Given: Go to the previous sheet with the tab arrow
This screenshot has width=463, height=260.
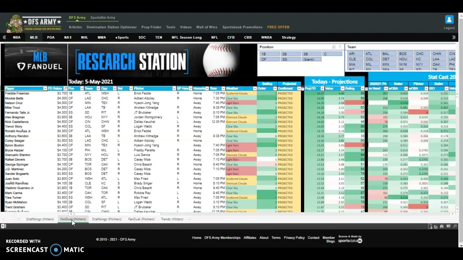Looking at the screenshot, I should click(4, 219).
